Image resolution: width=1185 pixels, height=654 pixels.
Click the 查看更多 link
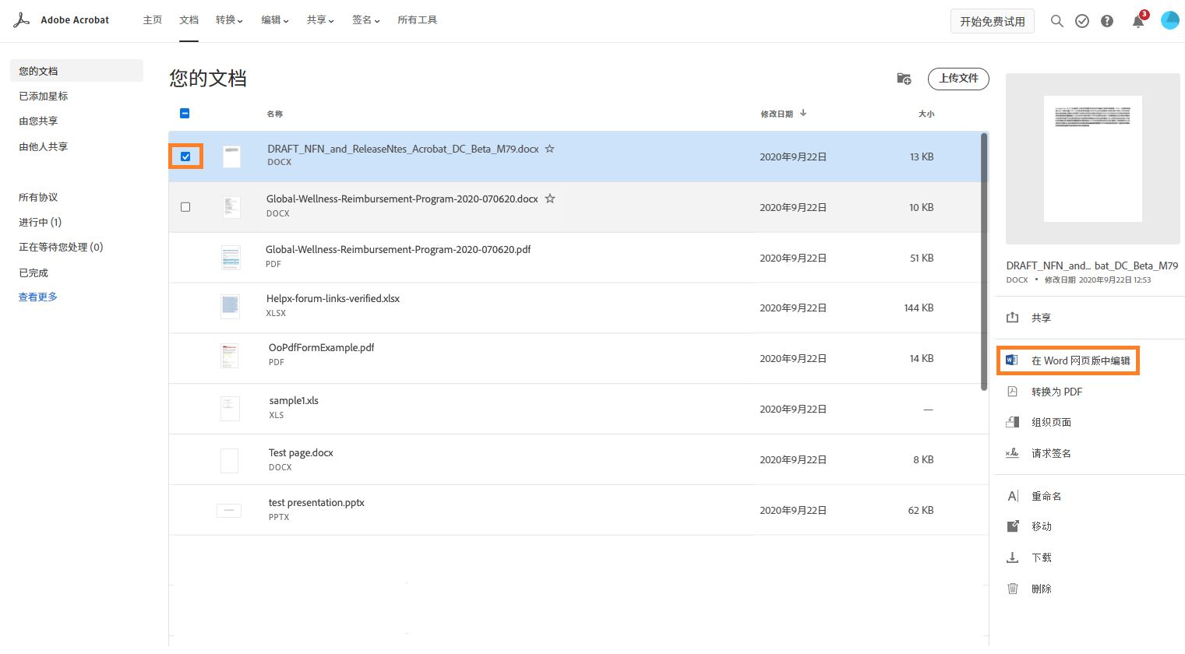click(x=38, y=297)
